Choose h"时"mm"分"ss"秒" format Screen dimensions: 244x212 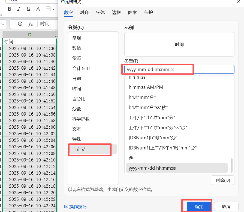[x=177, y=107]
